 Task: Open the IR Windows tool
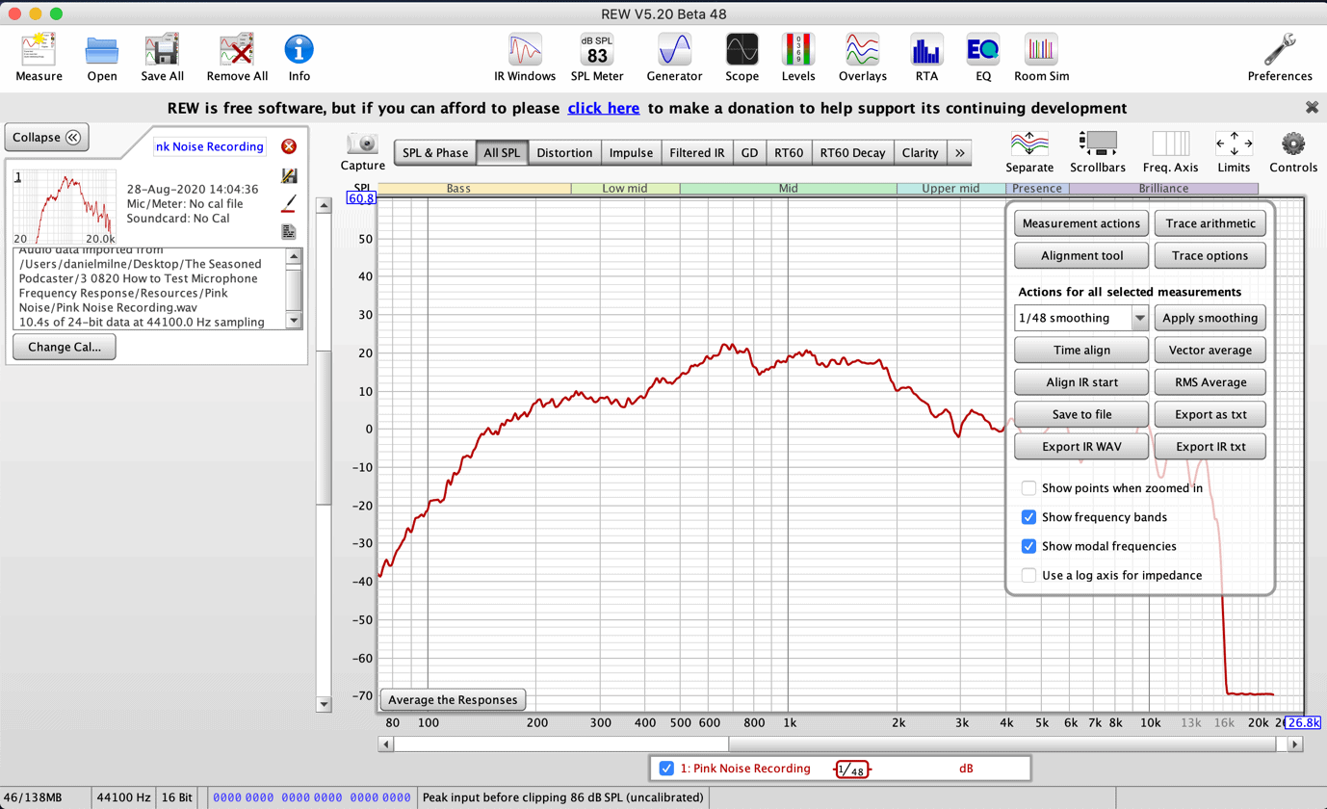pos(525,56)
